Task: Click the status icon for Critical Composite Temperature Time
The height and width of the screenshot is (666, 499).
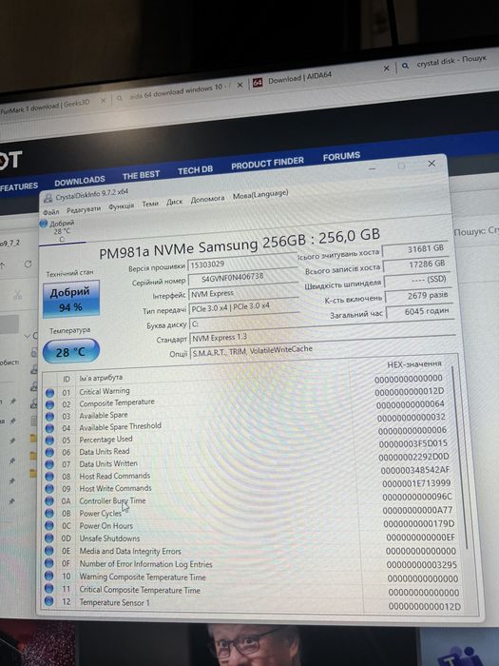Action: click(x=49, y=589)
